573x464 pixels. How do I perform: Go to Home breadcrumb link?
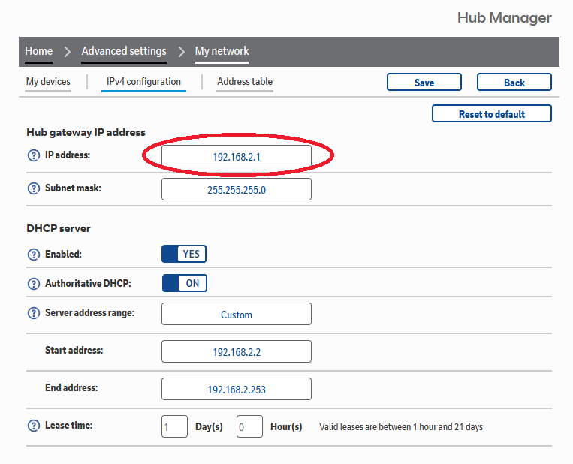[x=39, y=51]
